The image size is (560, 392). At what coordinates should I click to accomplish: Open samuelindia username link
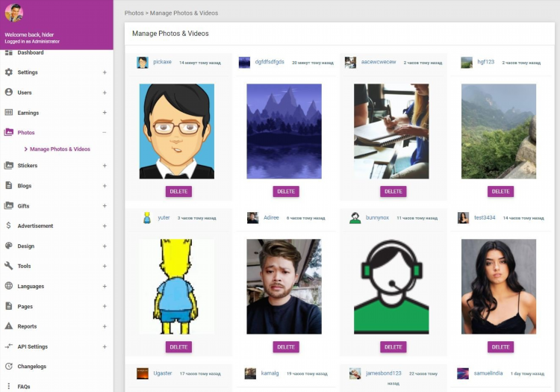[488, 373]
